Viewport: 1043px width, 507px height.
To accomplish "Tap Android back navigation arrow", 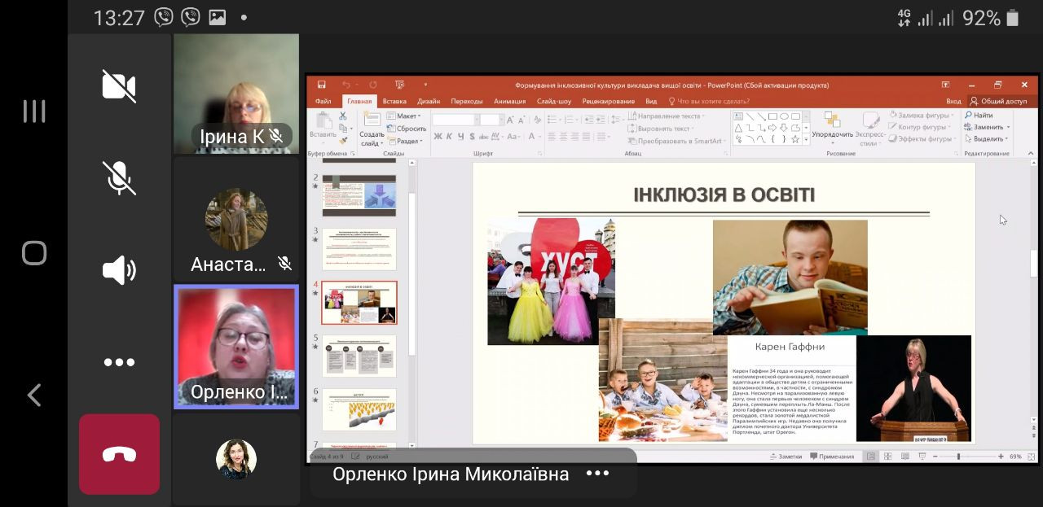I will tap(34, 396).
